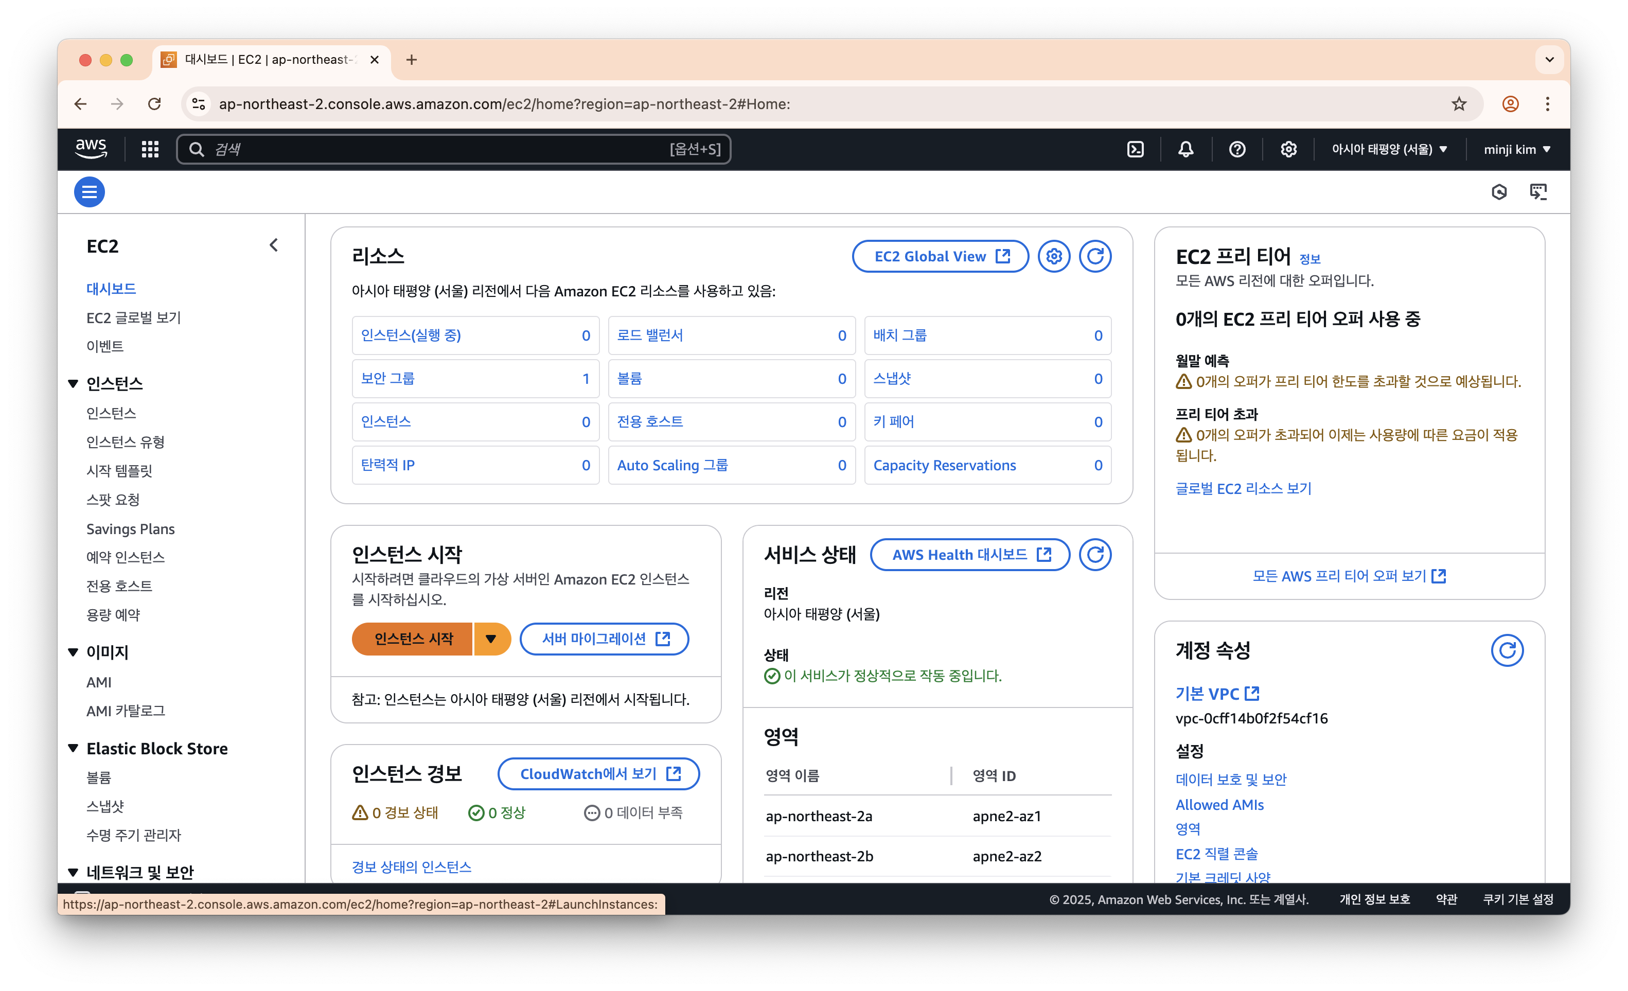This screenshot has width=1628, height=991.
Task: Collapse the 인스턴스 sidebar section
Action: point(74,384)
